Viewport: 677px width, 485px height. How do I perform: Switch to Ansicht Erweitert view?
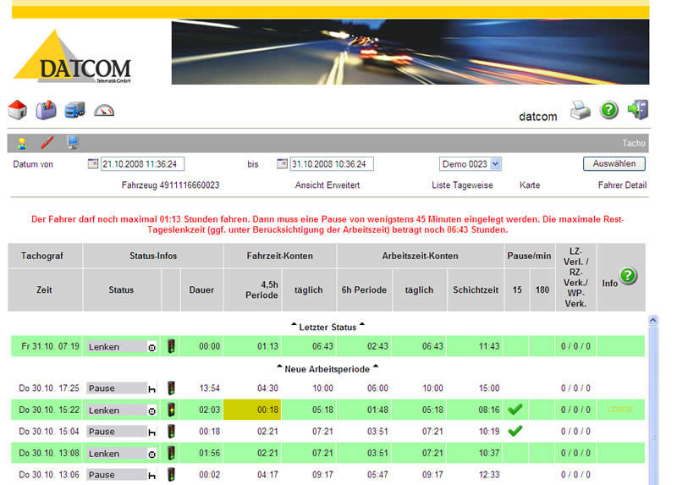point(327,185)
